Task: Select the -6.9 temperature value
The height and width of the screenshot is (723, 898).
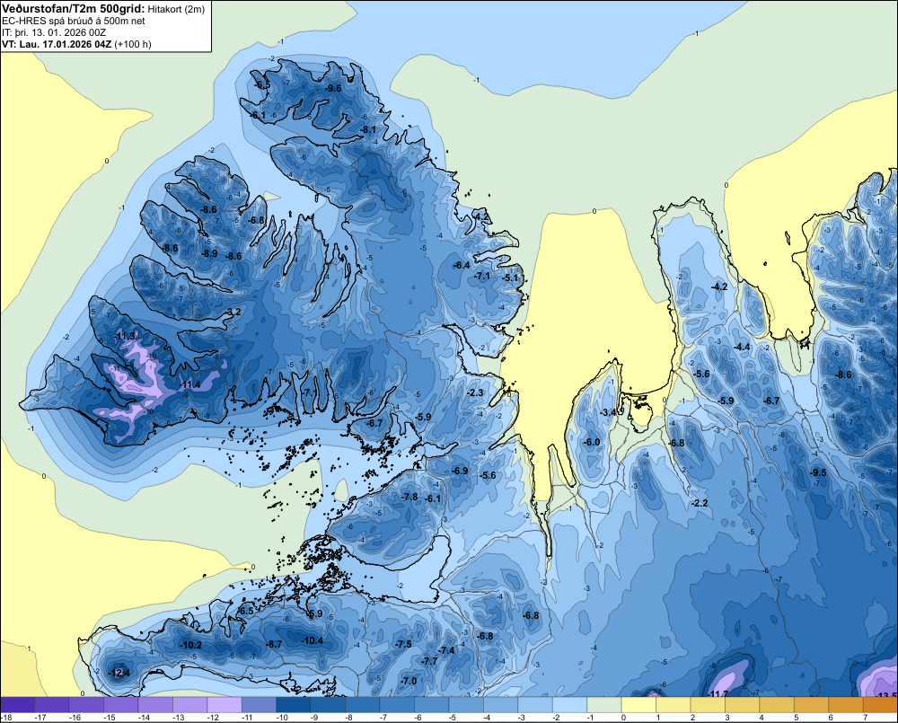Action: (460, 471)
